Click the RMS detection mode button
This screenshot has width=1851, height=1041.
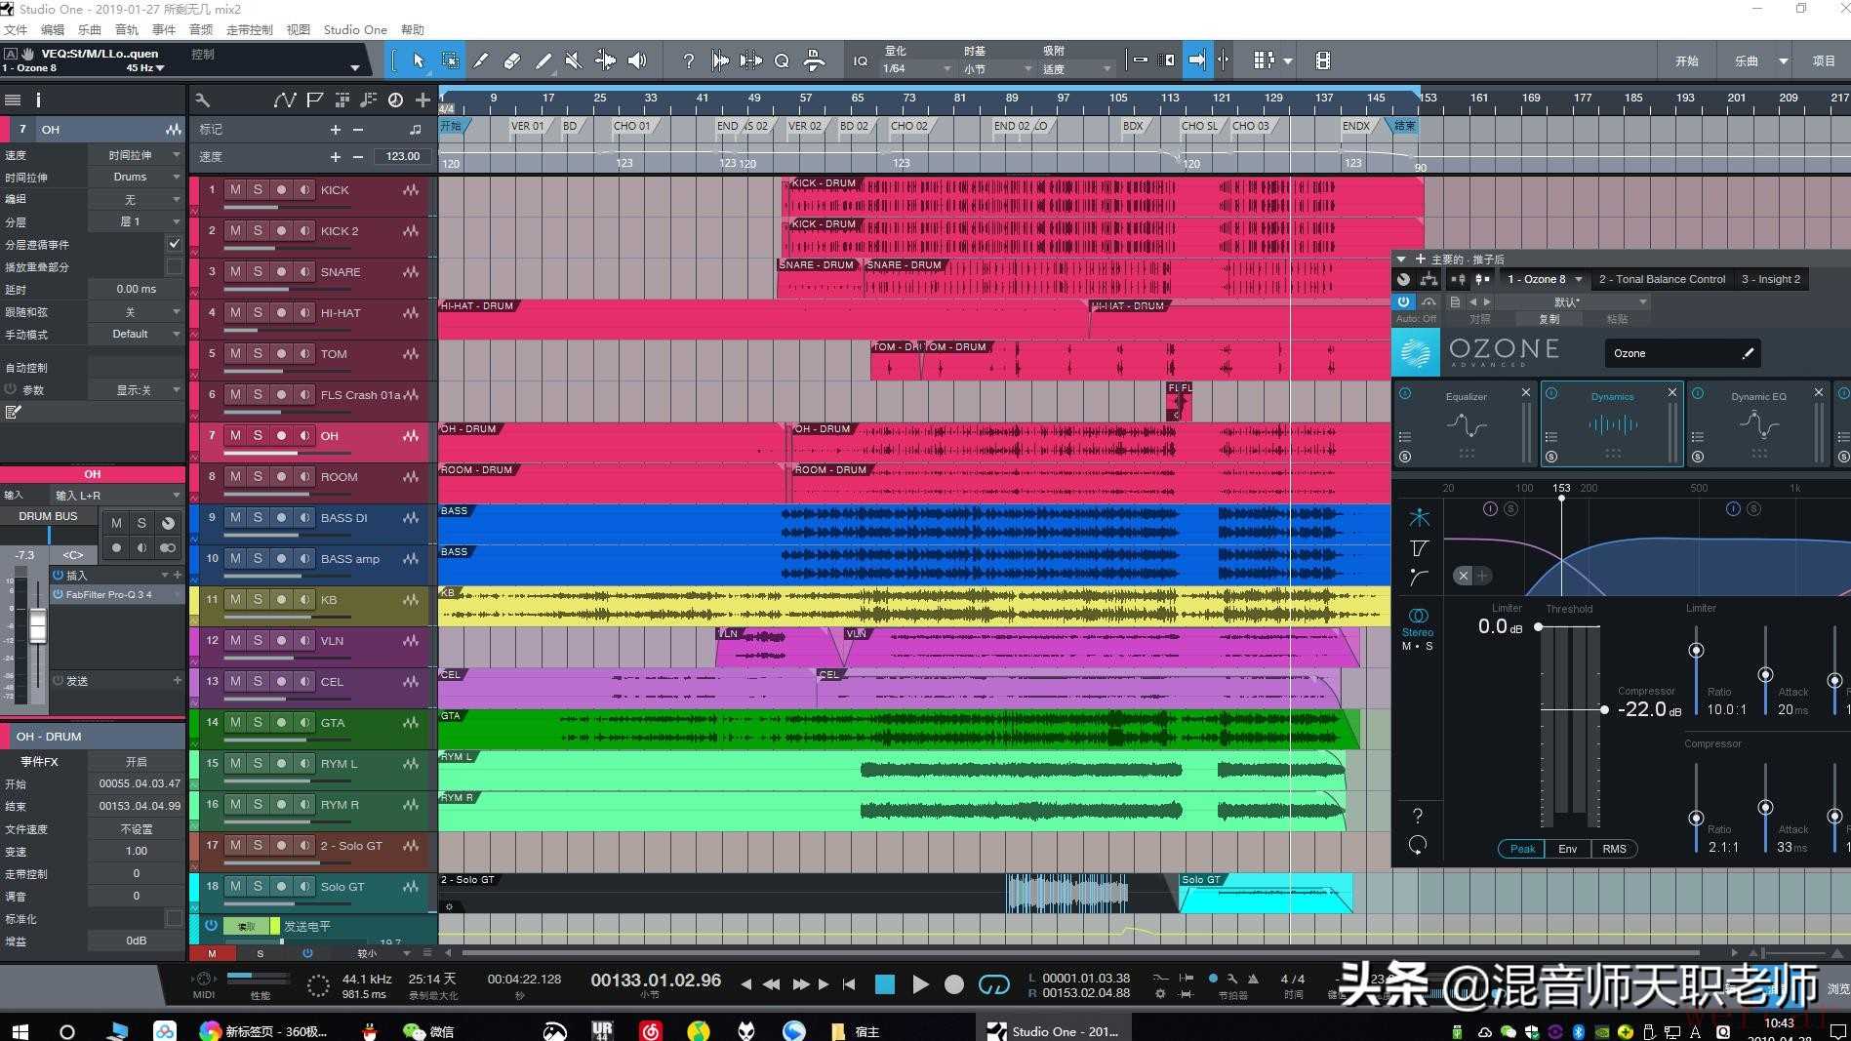tap(1614, 849)
